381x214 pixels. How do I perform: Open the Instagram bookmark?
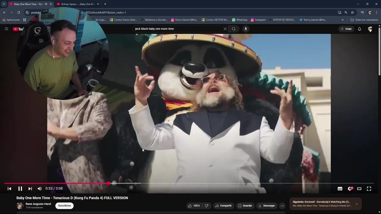(258, 20)
